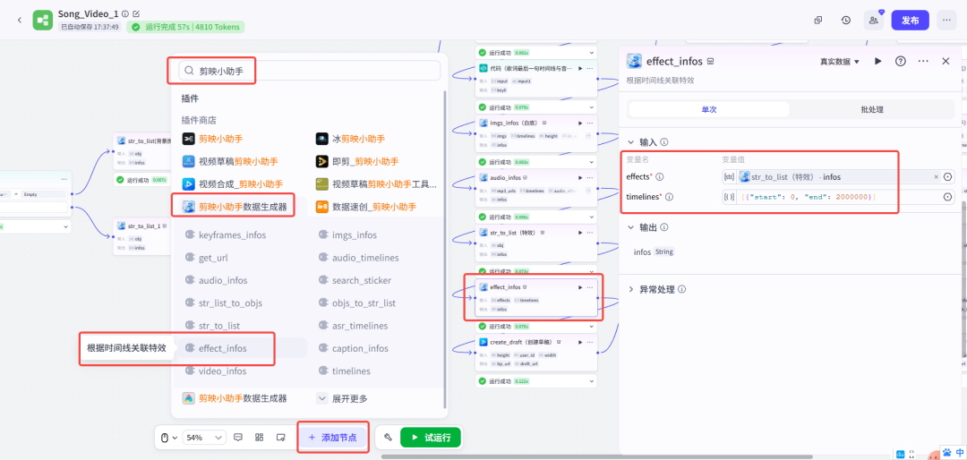The width and height of the screenshot is (967, 460).
Task: Open the header three-dot more menu
Action: (x=946, y=20)
